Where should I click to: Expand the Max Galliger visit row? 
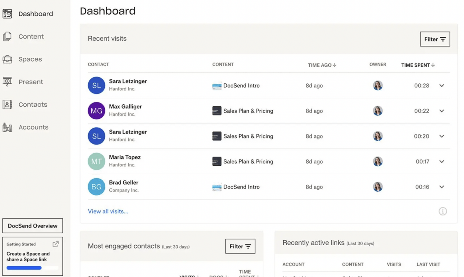click(441, 111)
